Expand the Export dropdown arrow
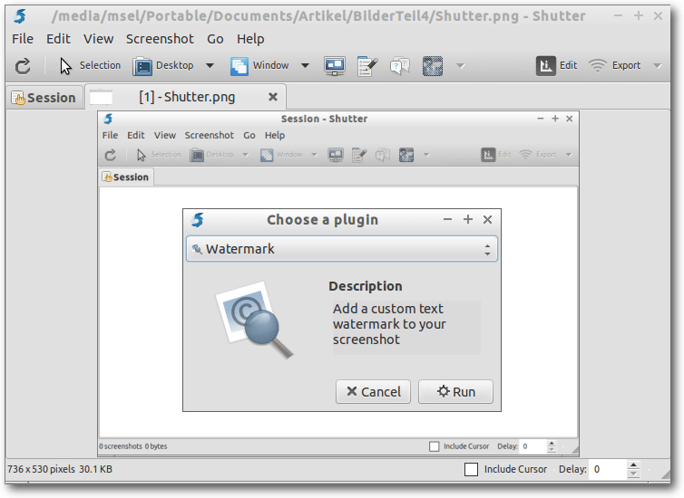Viewport: 684px width, 498px height. [658, 66]
